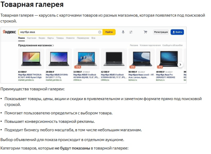Click the Условия подключения link

pyautogui.click(x=150, y=45)
